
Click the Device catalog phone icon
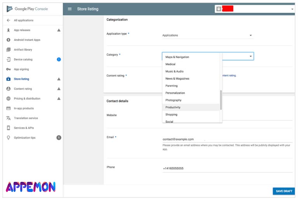pyautogui.click(x=9, y=60)
